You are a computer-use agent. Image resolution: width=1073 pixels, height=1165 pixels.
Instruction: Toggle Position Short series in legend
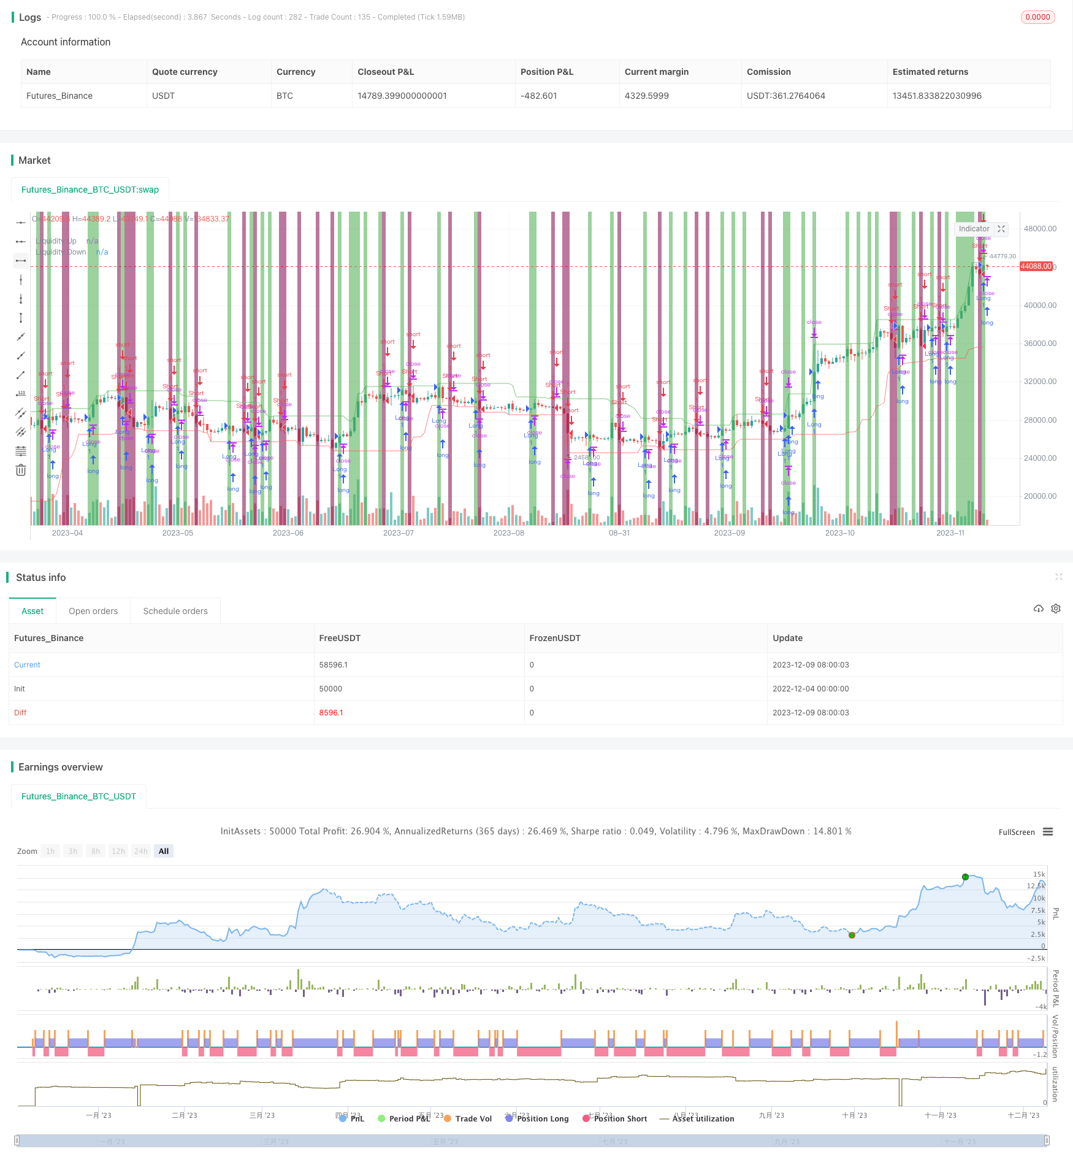tap(615, 1118)
